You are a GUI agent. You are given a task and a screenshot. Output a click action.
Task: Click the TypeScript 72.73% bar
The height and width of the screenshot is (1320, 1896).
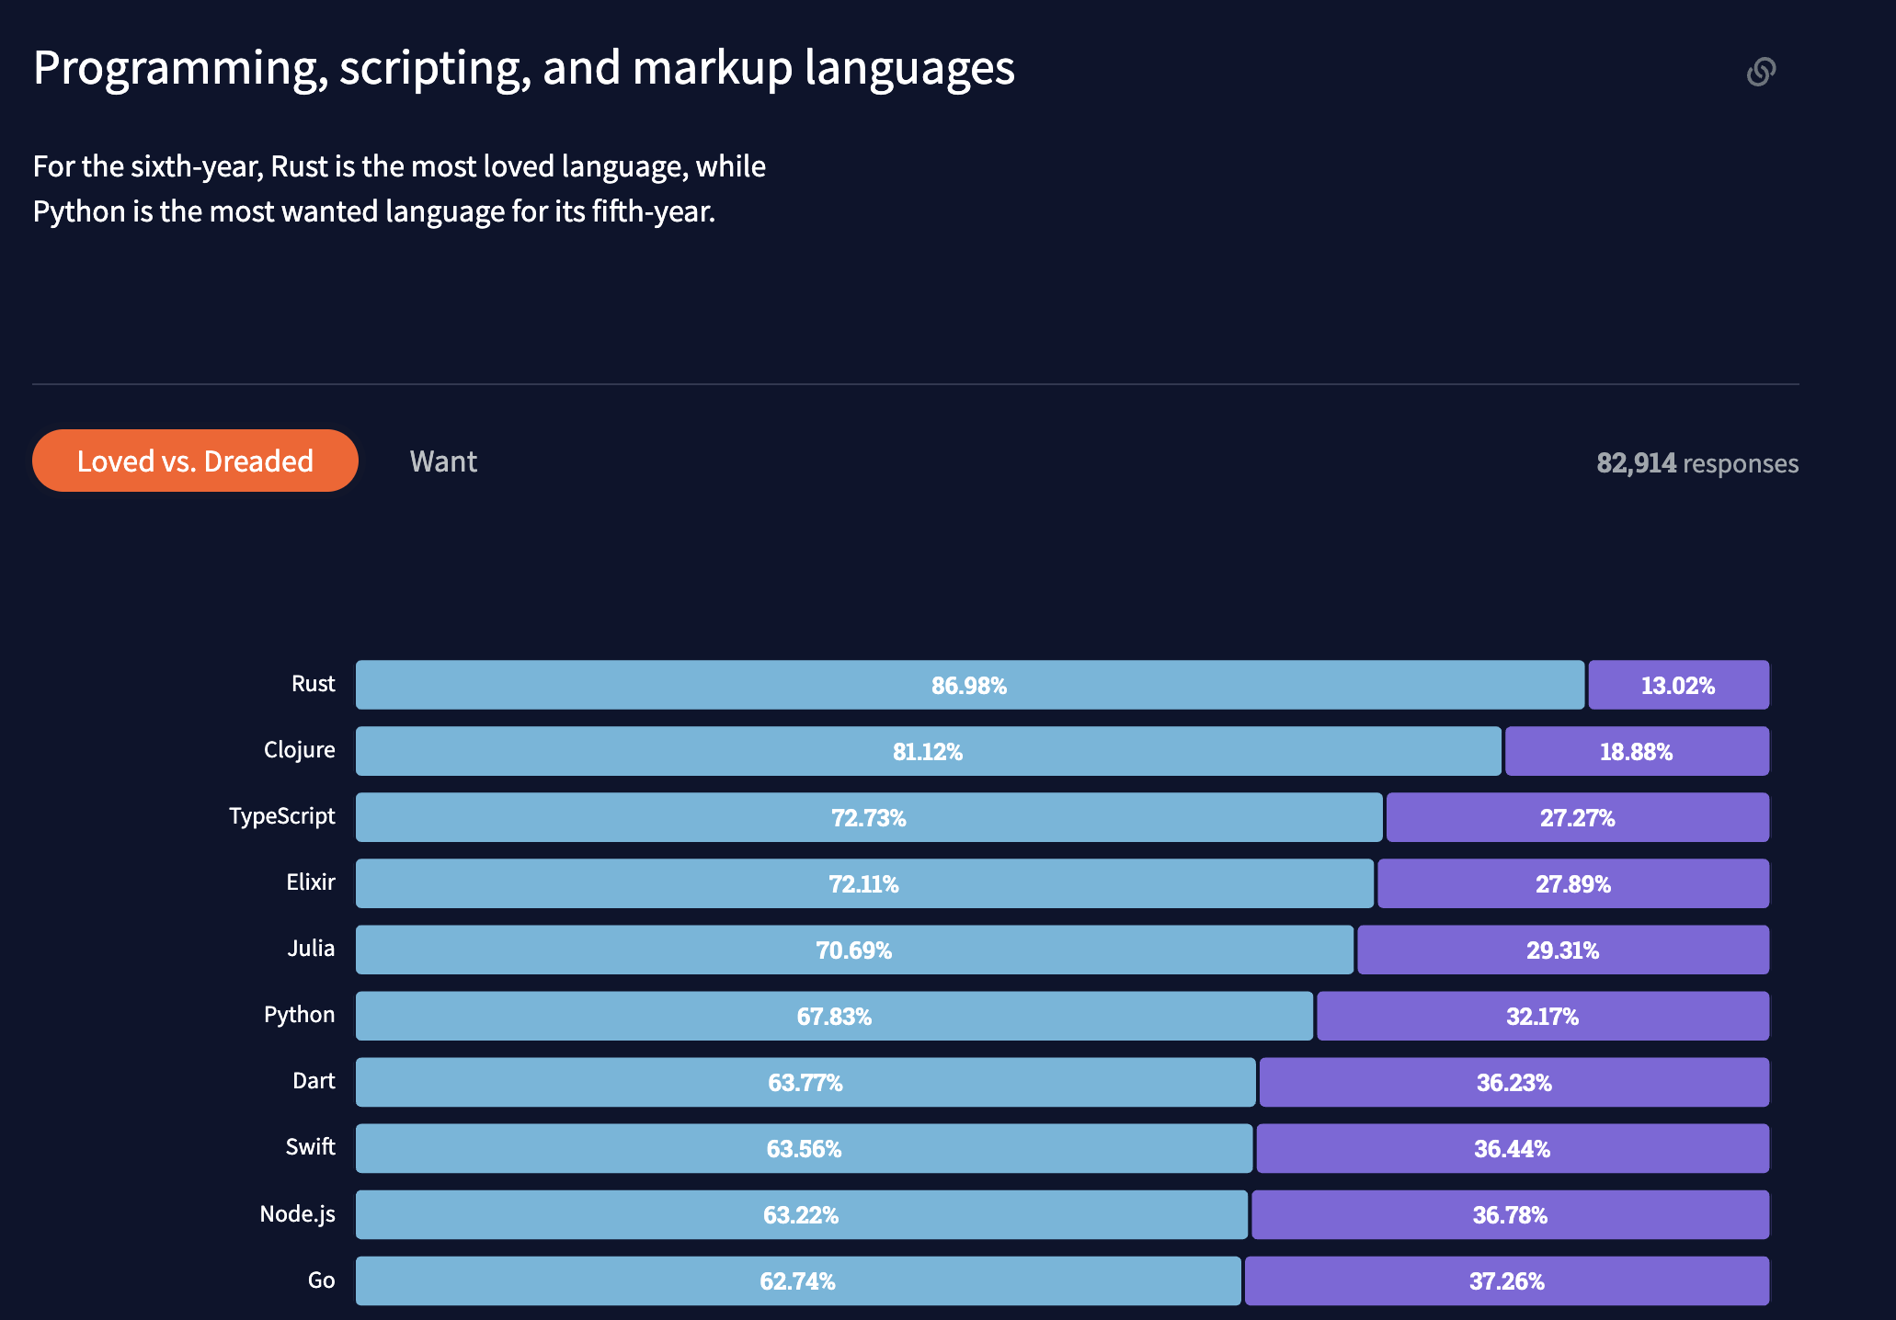[x=869, y=817]
